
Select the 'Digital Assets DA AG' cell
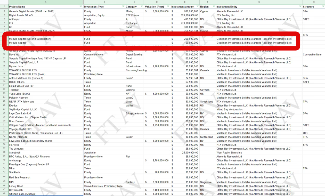[46, 15]
